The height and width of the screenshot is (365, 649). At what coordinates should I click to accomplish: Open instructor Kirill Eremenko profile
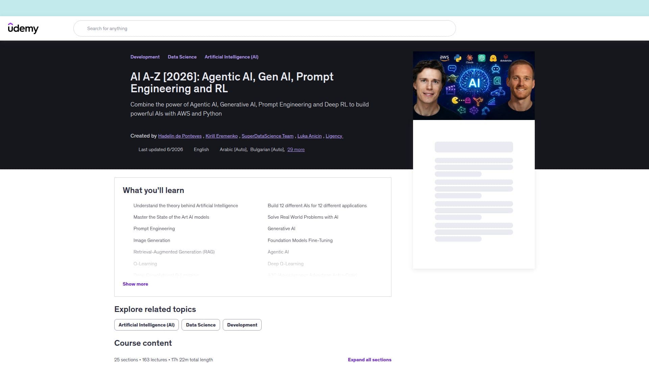(x=221, y=136)
